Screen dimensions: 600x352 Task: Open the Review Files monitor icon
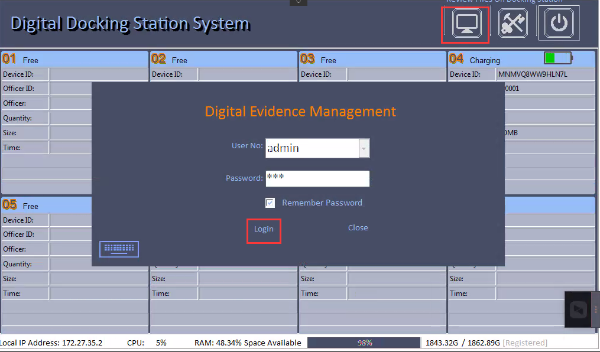pyautogui.click(x=465, y=24)
